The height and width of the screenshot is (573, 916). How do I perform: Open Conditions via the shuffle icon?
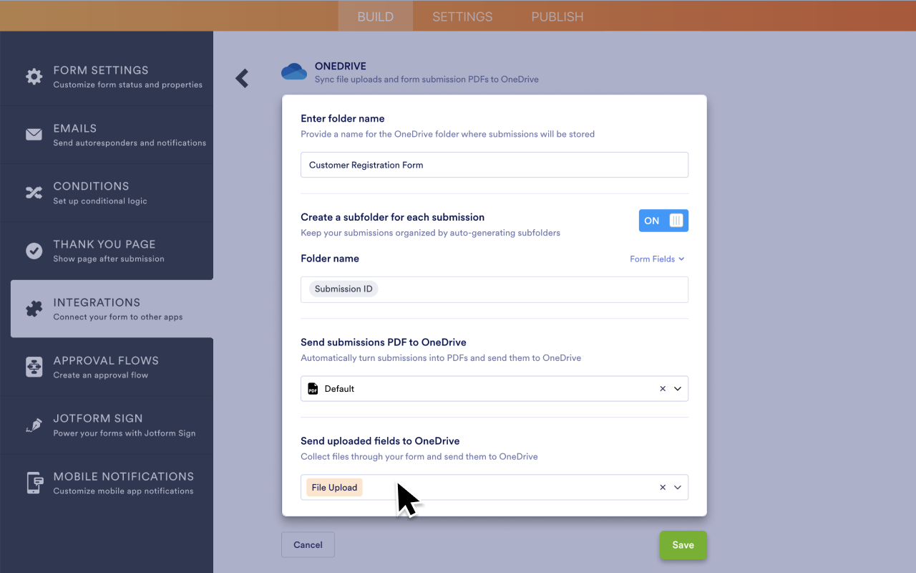(34, 193)
